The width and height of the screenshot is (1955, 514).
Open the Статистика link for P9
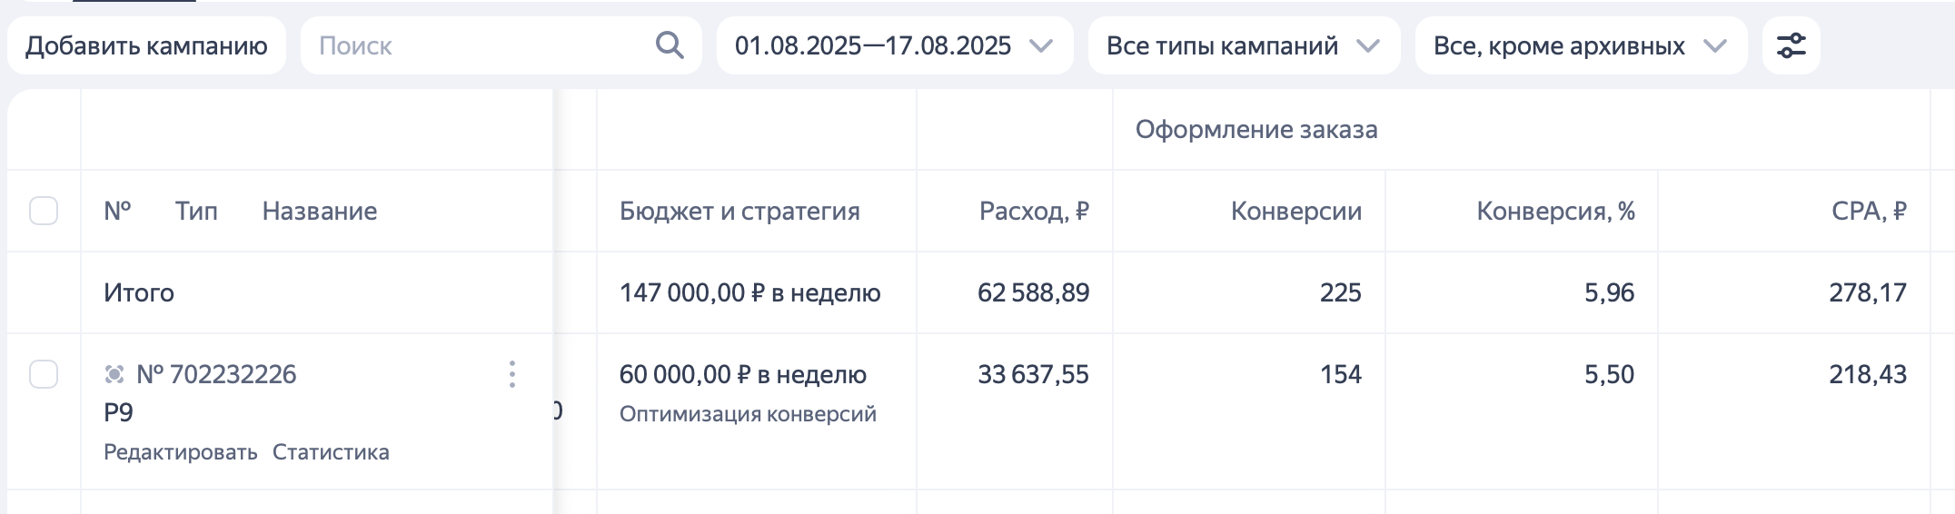coord(331,452)
